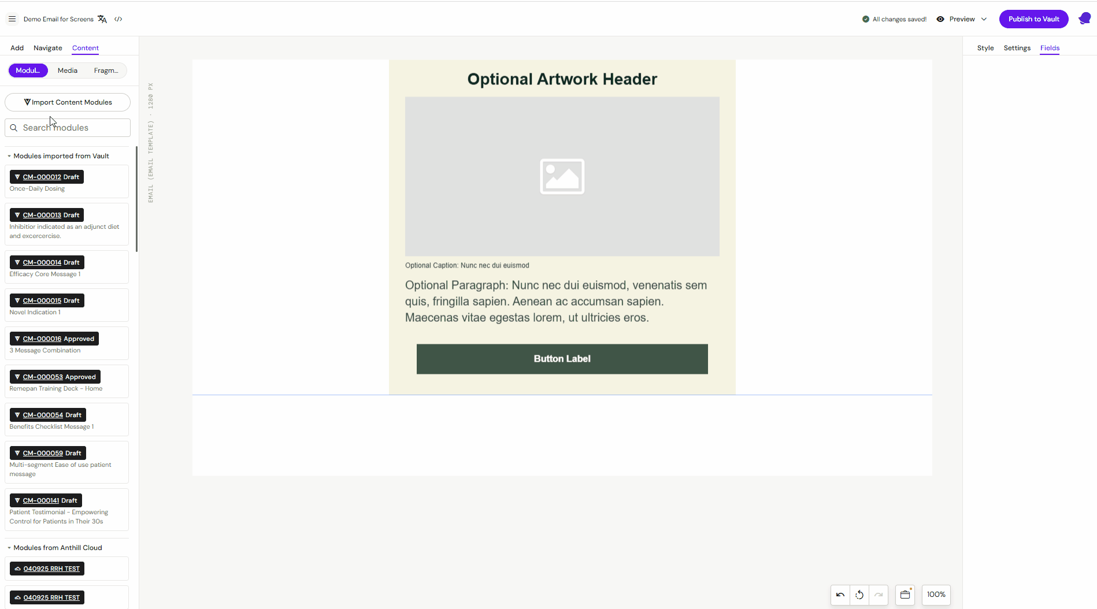
Task: Click the Search modules input field
Action: (68, 128)
